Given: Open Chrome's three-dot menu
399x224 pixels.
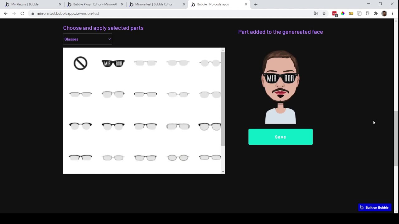Looking at the screenshot, I should 392,13.
